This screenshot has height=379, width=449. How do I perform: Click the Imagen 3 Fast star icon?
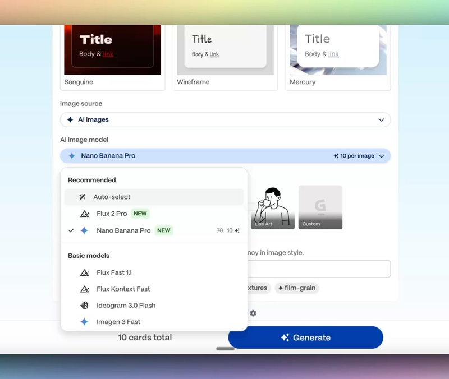click(x=84, y=322)
